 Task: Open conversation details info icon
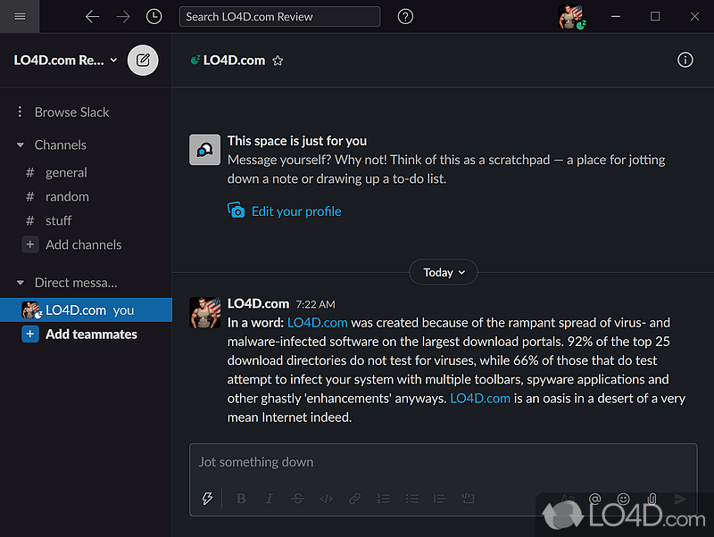point(685,60)
